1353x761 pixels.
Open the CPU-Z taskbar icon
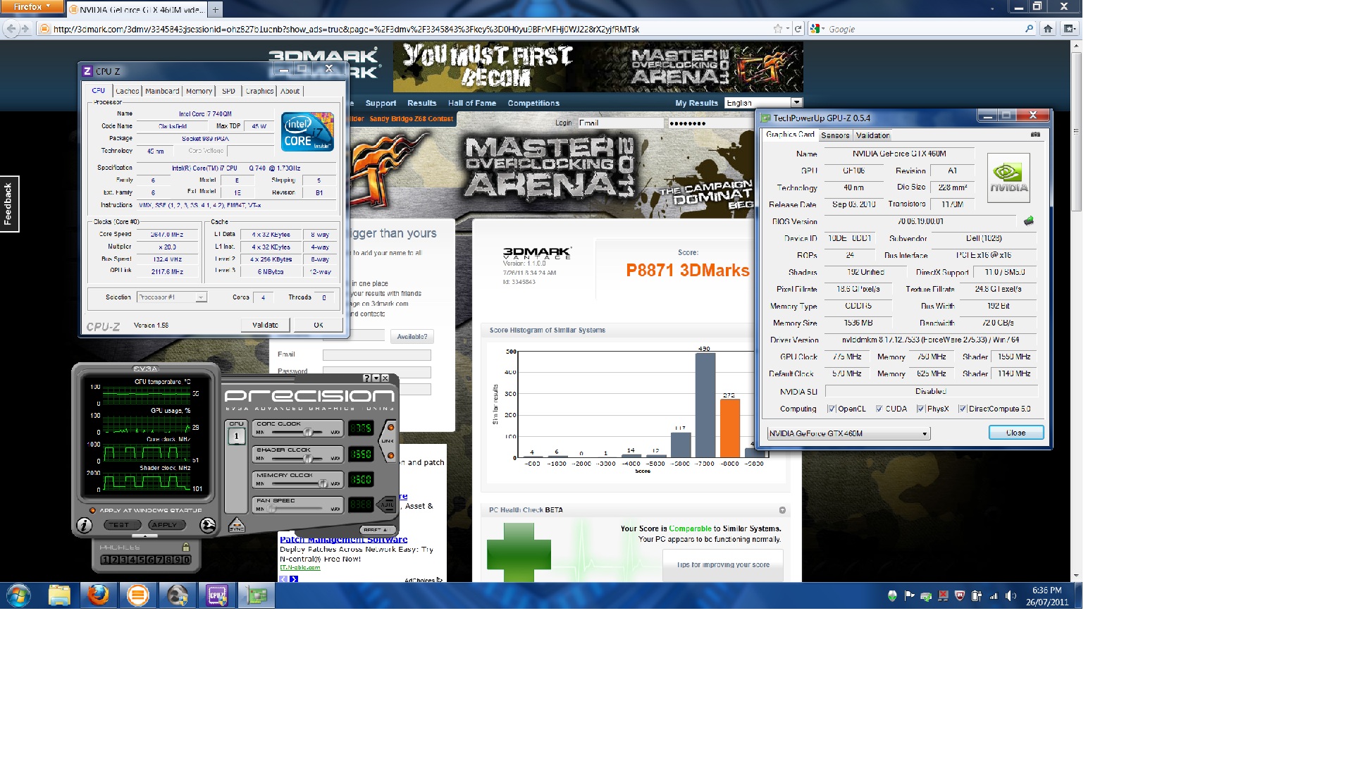(x=217, y=596)
